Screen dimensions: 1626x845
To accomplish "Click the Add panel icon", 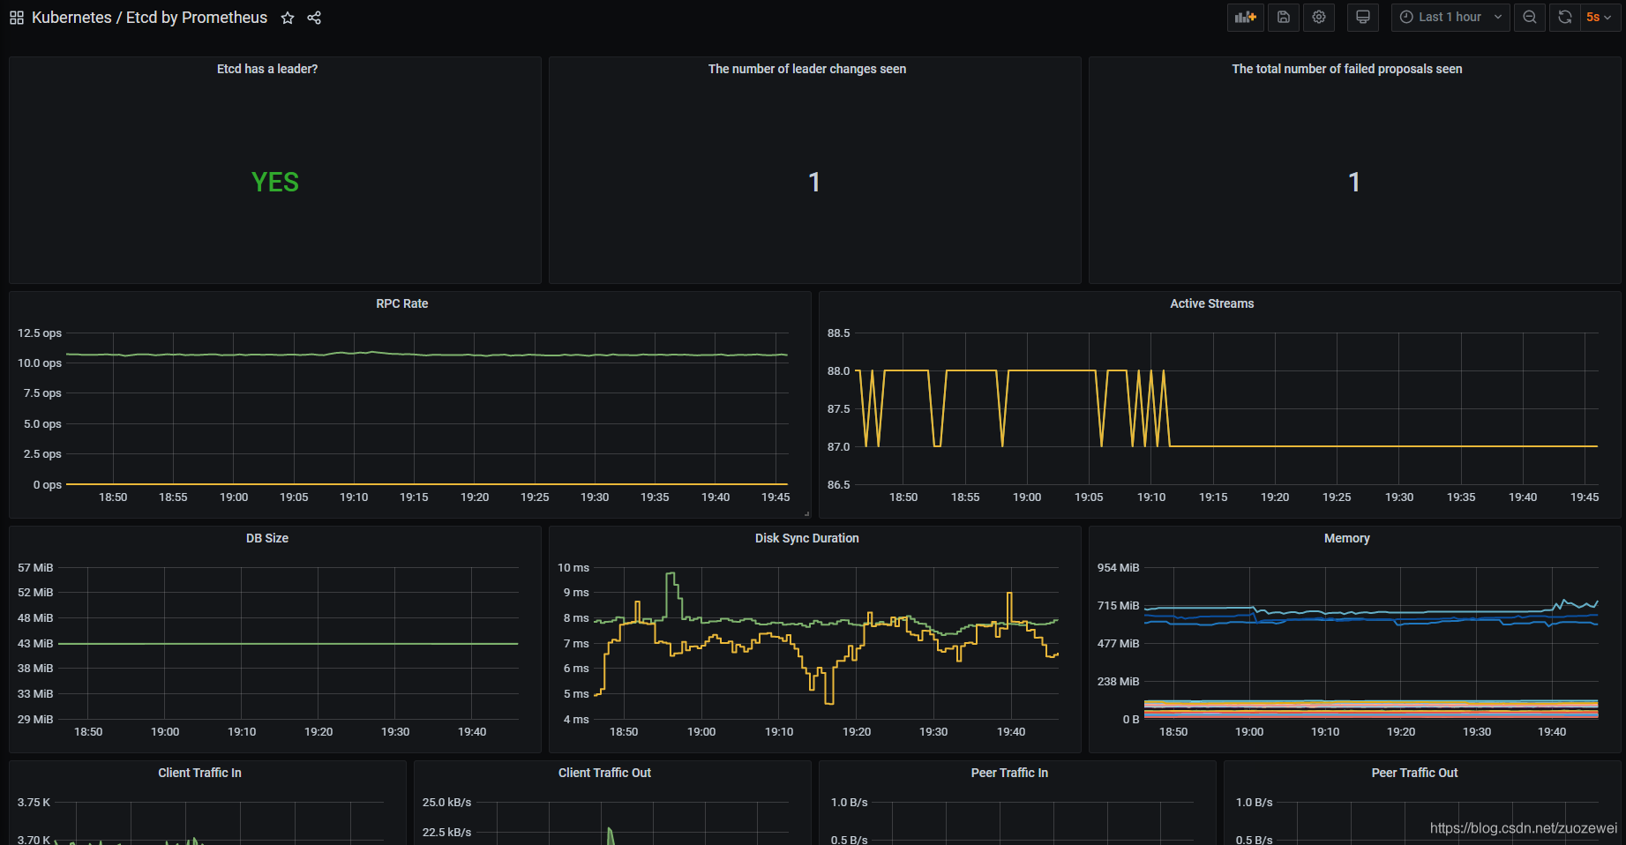I will tap(1245, 18).
